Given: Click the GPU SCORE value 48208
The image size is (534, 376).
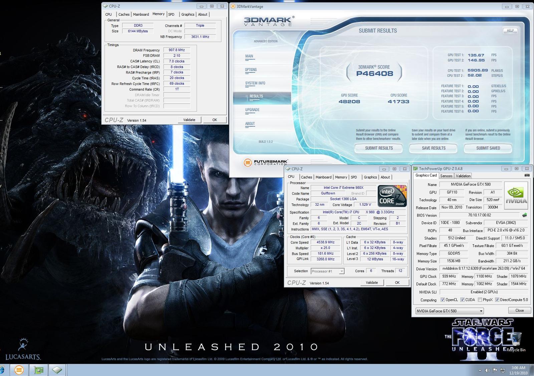Looking at the screenshot, I should pos(349,102).
